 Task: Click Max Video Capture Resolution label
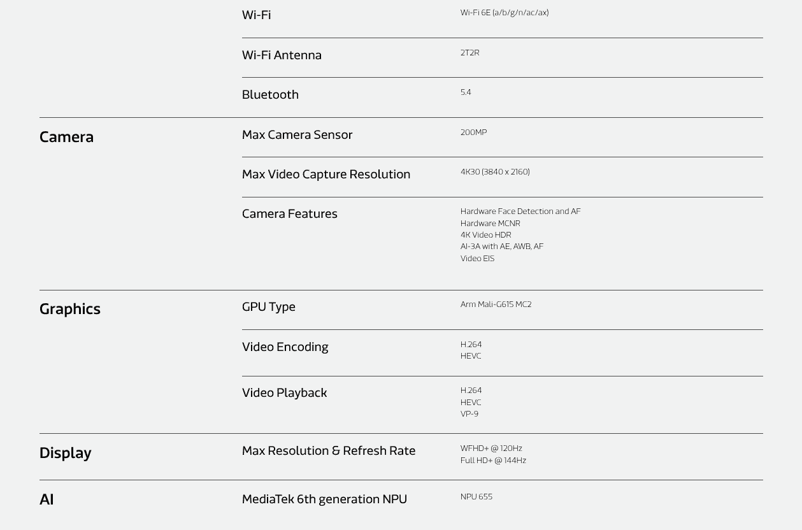pyautogui.click(x=326, y=174)
